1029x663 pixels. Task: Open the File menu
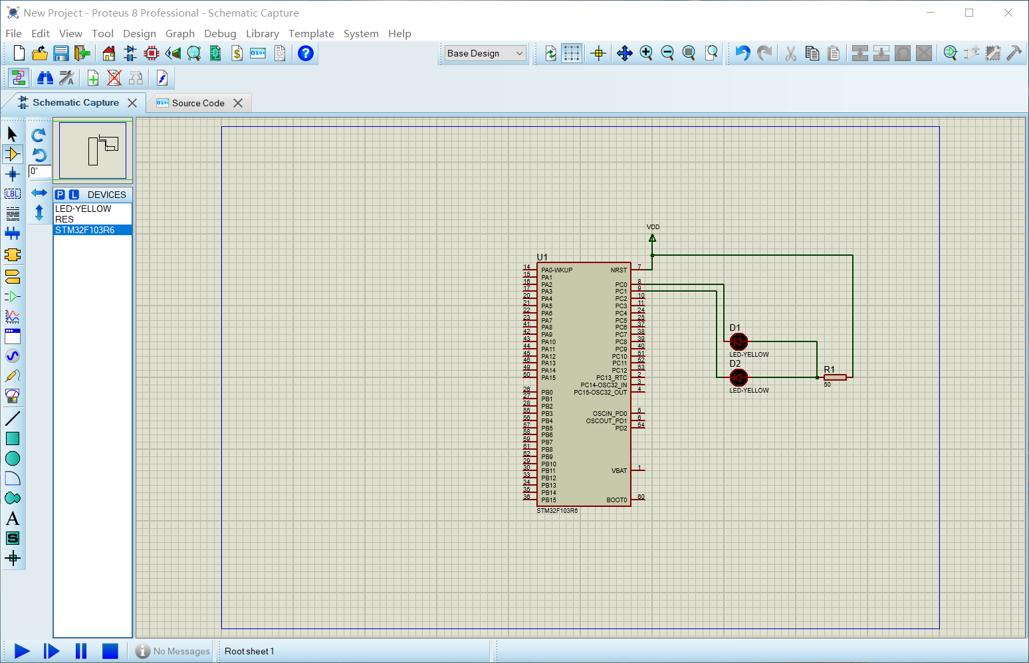[13, 33]
